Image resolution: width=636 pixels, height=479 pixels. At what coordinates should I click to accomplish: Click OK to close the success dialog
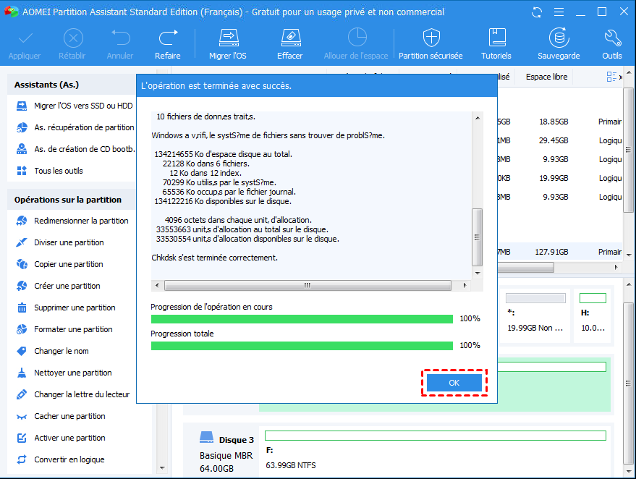pyautogui.click(x=454, y=383)
